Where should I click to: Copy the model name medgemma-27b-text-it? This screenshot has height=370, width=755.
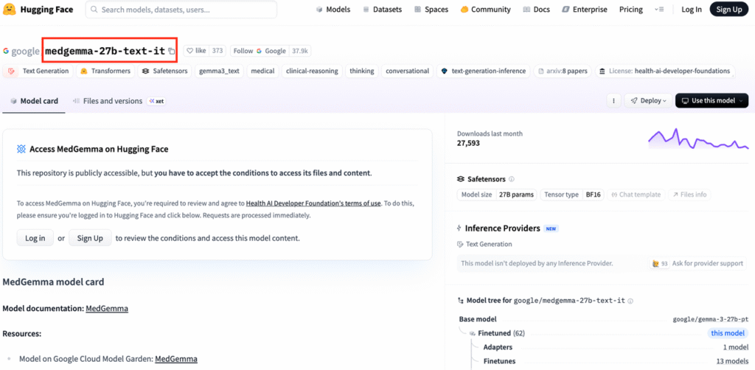pyautogui.click(x=172, y=51)
